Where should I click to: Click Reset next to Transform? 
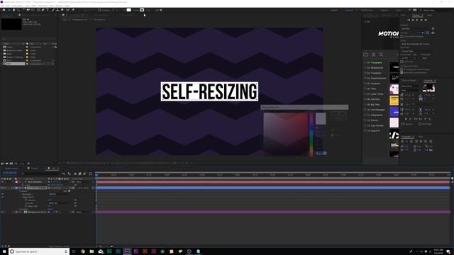[50, 209]
